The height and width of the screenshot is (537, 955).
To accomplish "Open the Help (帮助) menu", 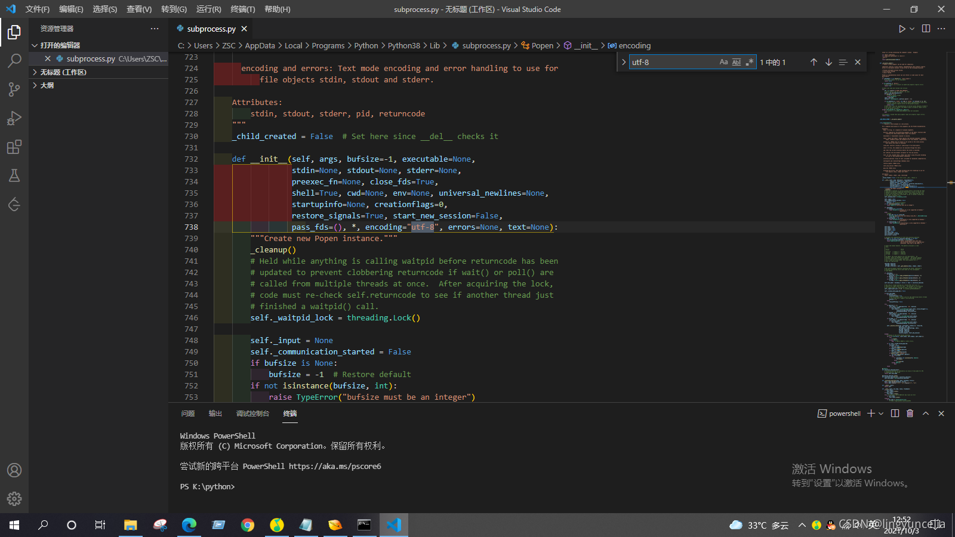I will tap(278, 9).
